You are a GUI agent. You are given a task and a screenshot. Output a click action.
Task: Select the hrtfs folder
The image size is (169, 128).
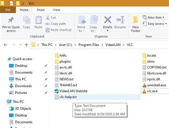[x=61, y=55]
